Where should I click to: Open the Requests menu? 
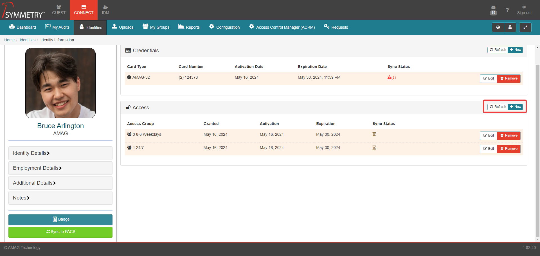(x=336, y=27)
